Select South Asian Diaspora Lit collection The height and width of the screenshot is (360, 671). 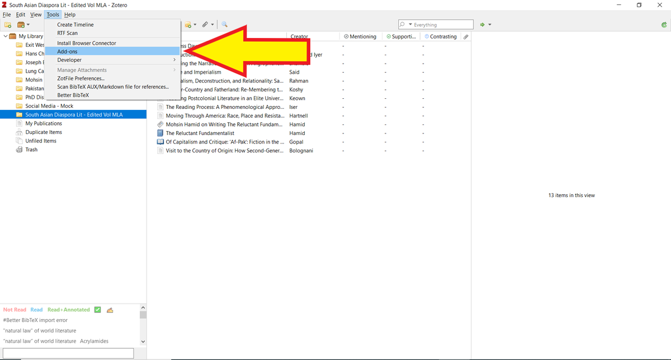tap(74, 114)
